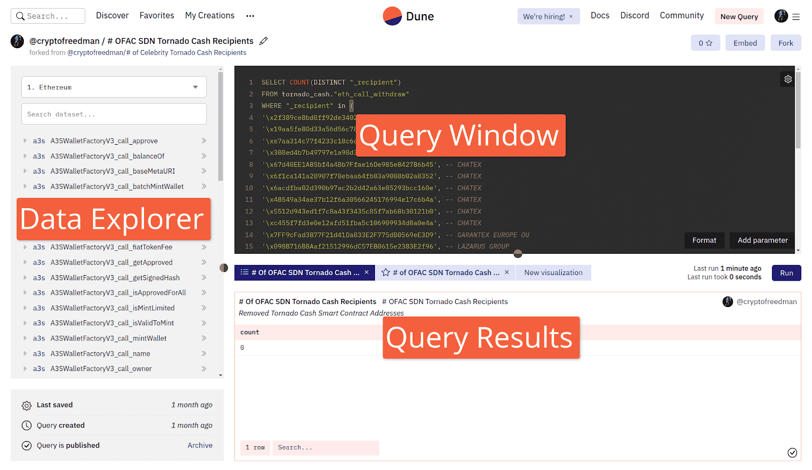Viewport: 812px width, 470px height.
Task: Star this query using the star button
Action: pos(705,43)
